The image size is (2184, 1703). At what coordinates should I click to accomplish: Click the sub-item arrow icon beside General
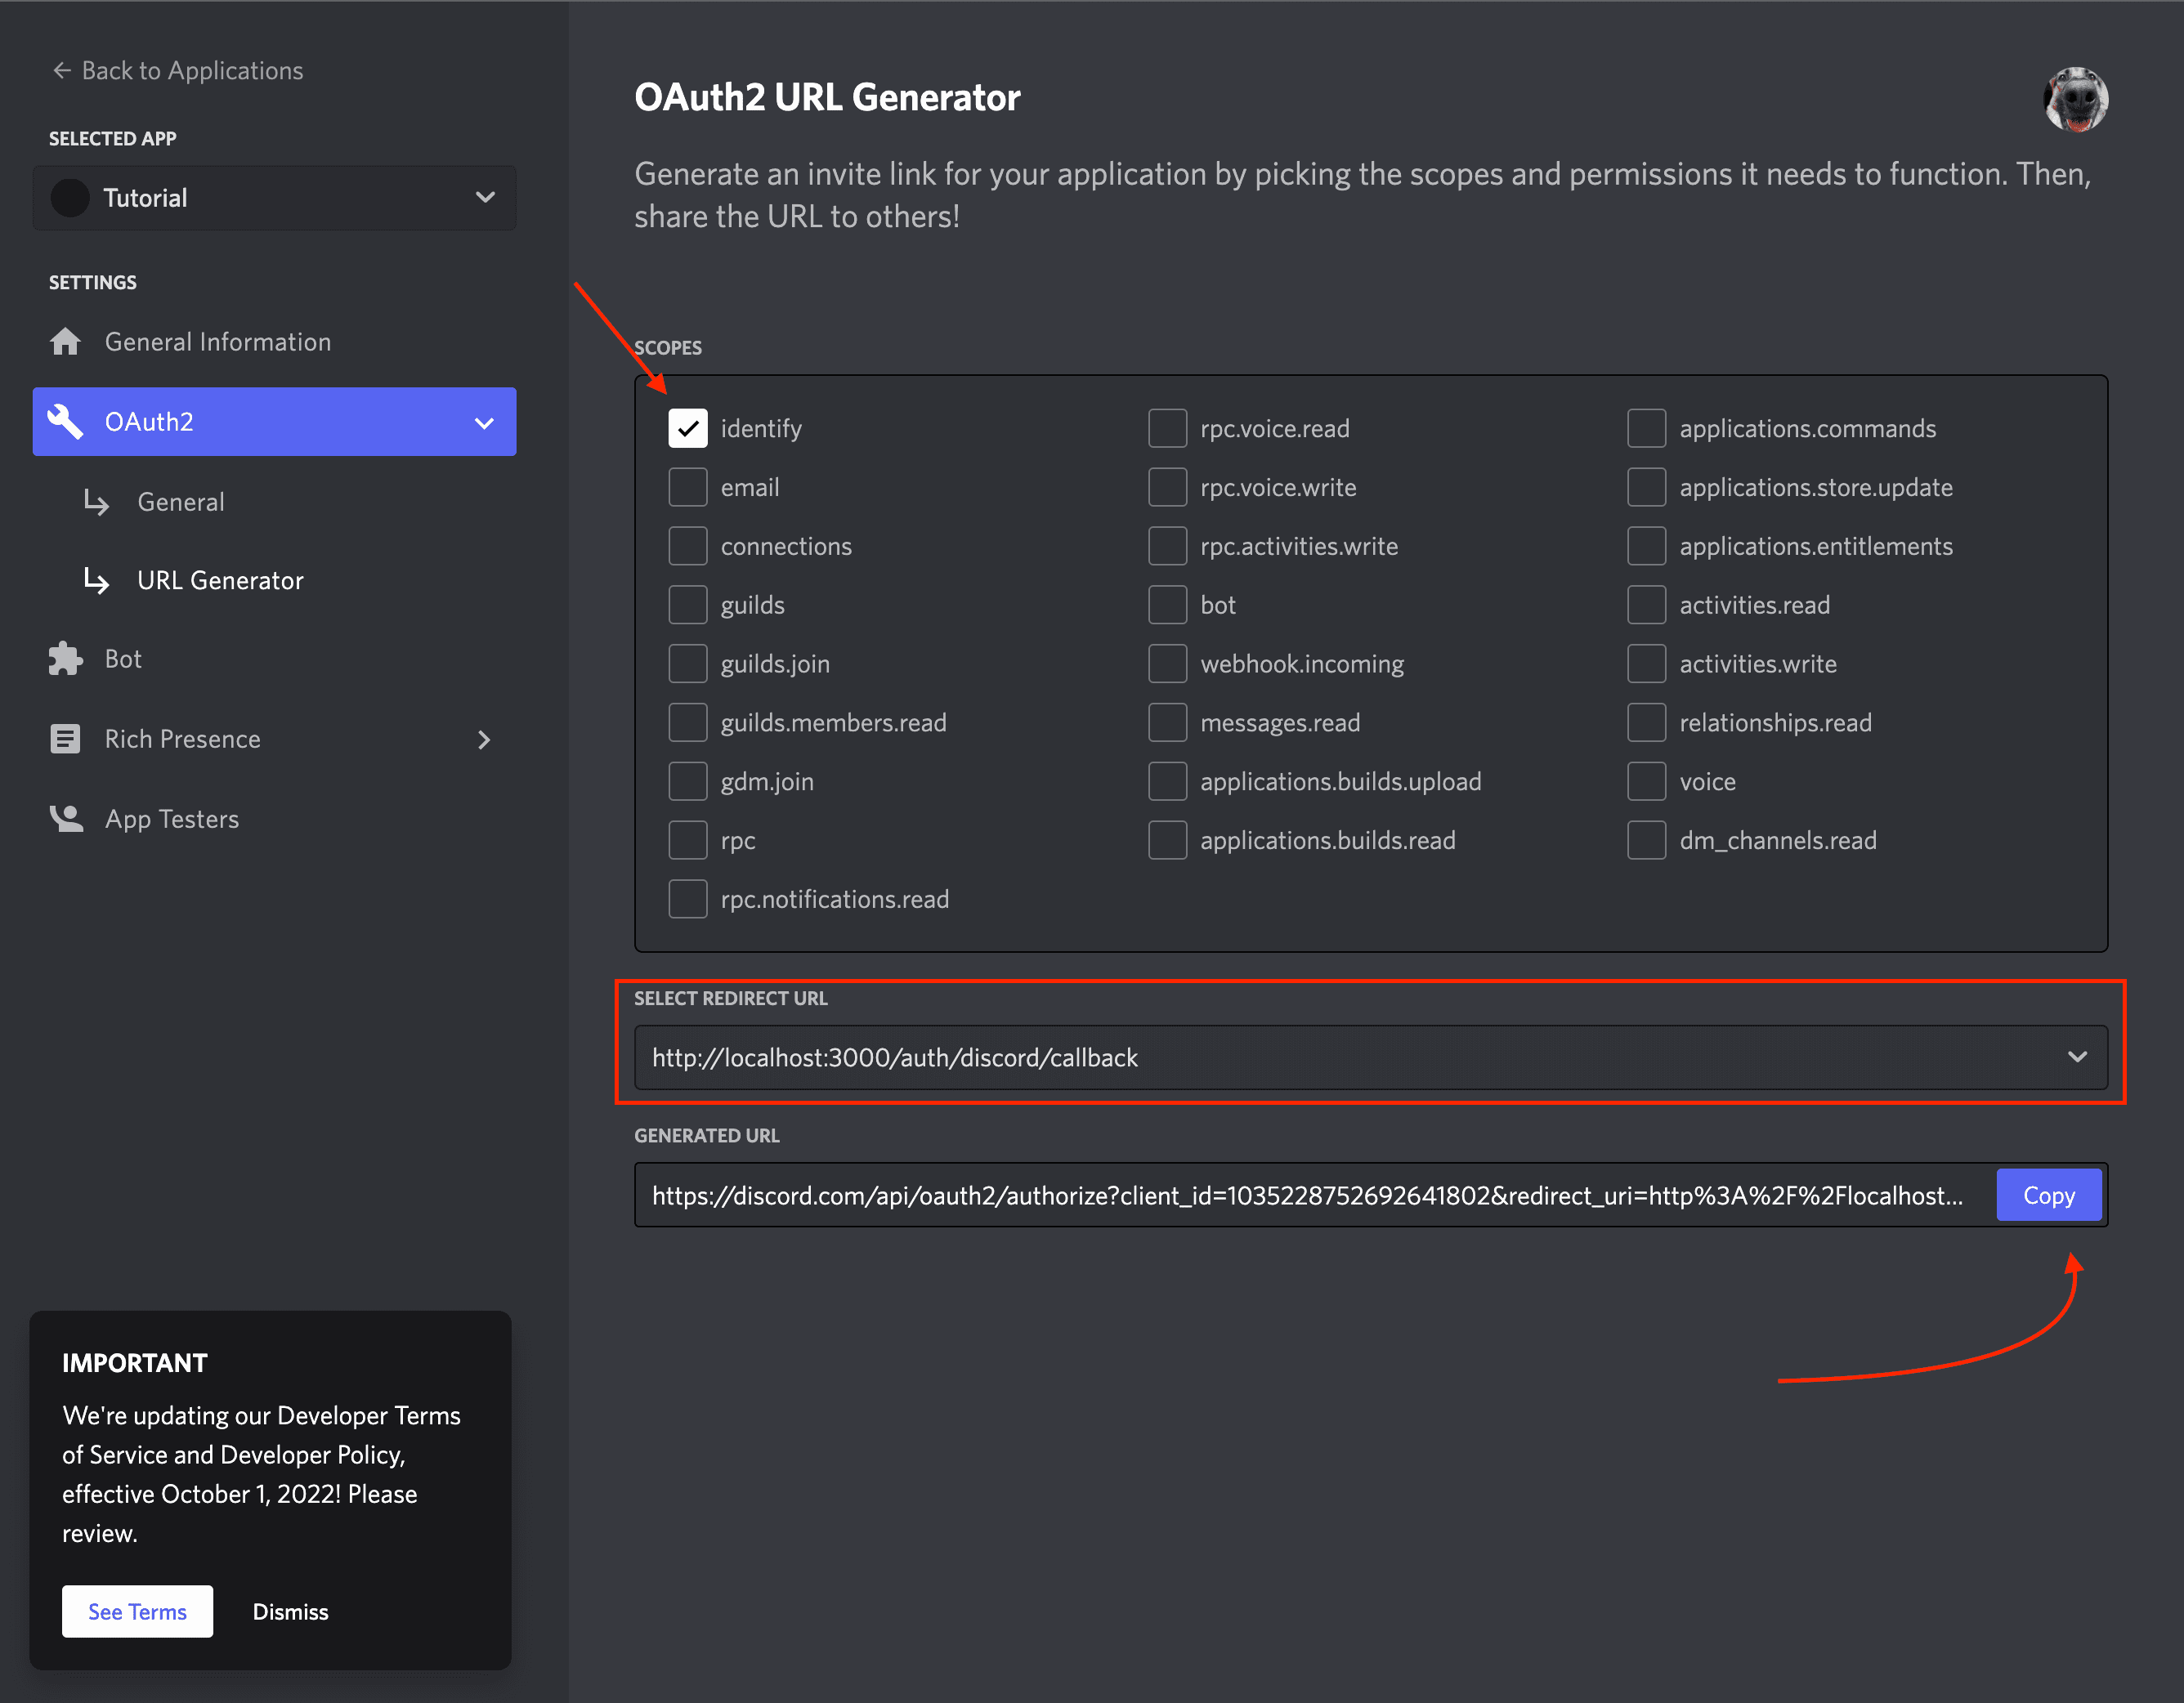tap(96, 501)
